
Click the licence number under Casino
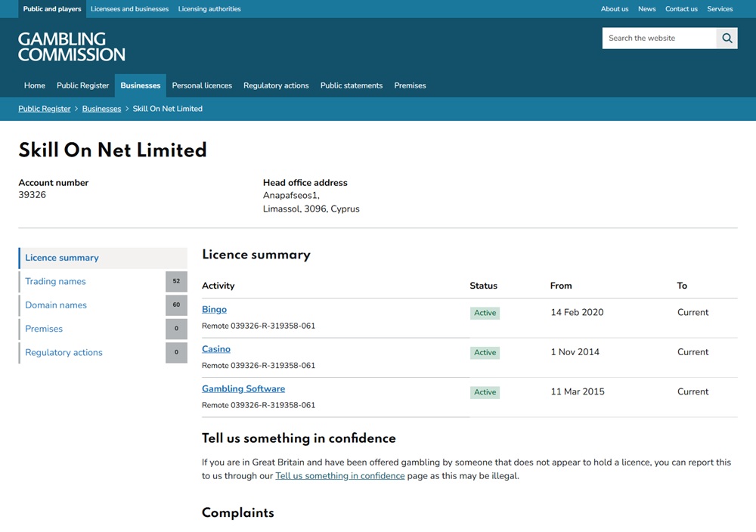click(x=259, y=365)
